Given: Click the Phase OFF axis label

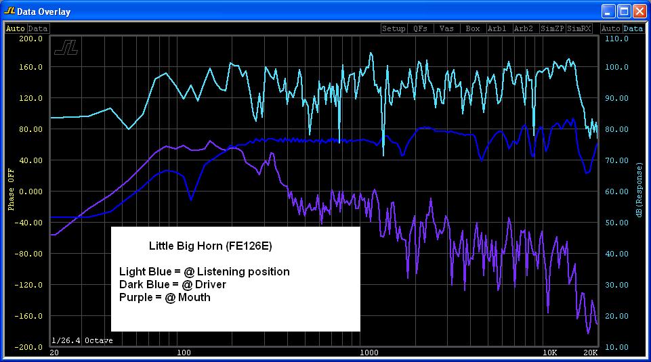Looking at the screenshot, I should (x=11, y=189).
